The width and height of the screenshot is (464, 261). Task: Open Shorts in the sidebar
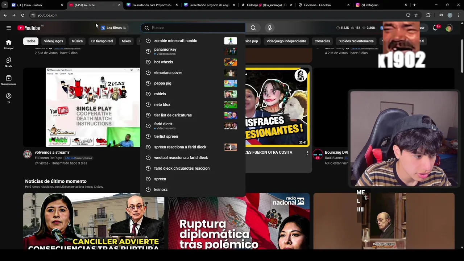(x=9, y=62)
